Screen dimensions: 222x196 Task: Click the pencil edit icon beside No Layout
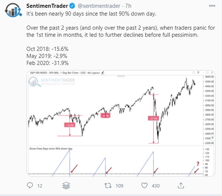(x=103, y=73)
